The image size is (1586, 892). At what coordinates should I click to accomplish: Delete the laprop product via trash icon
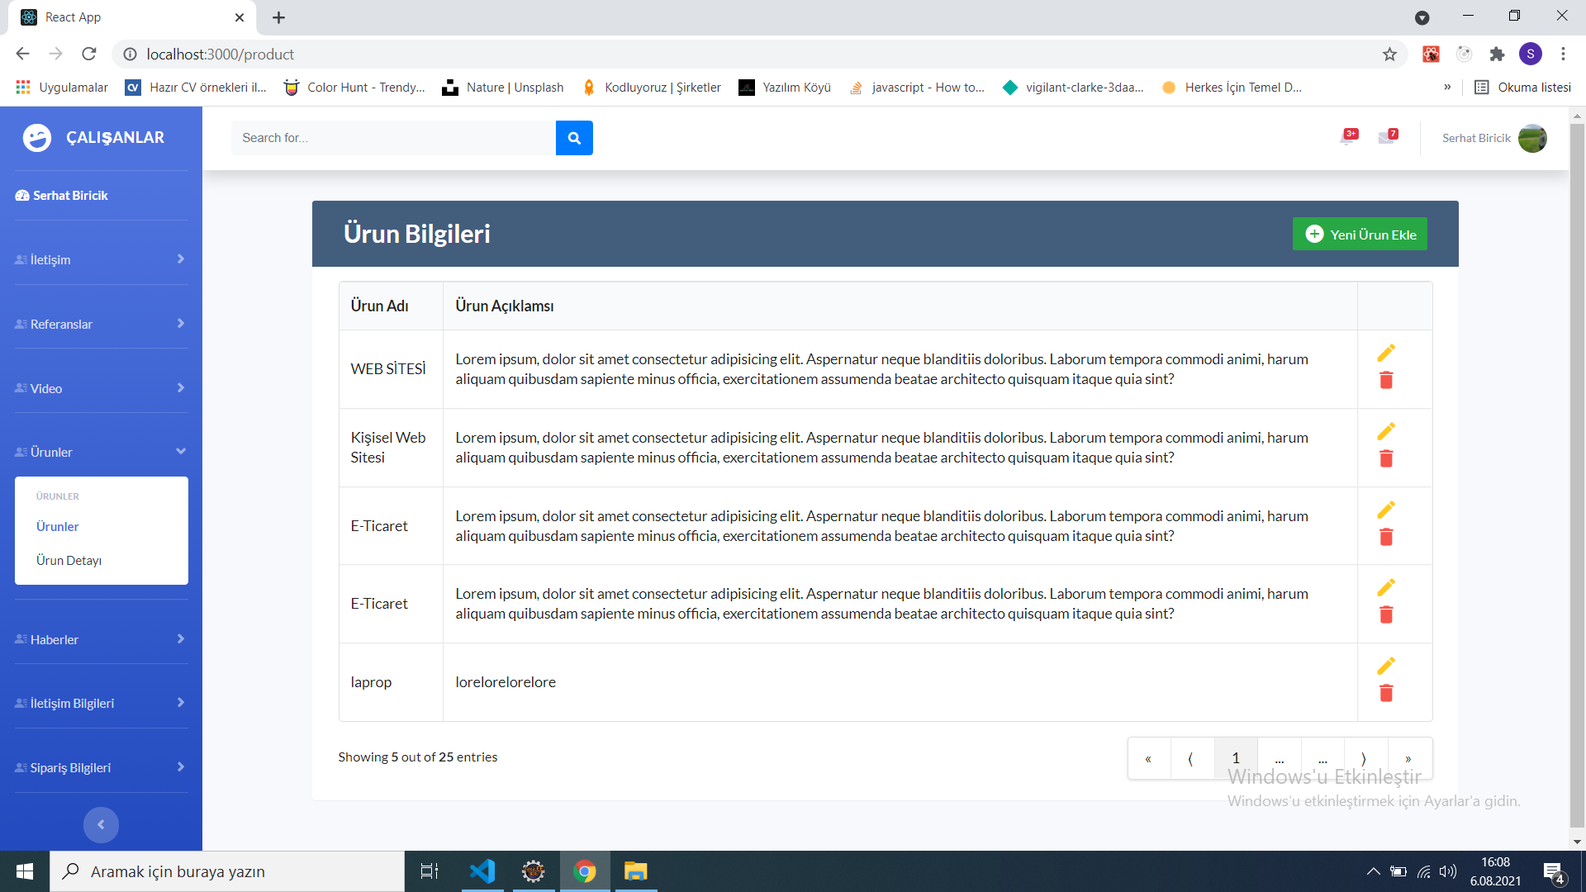point(1387,694)
